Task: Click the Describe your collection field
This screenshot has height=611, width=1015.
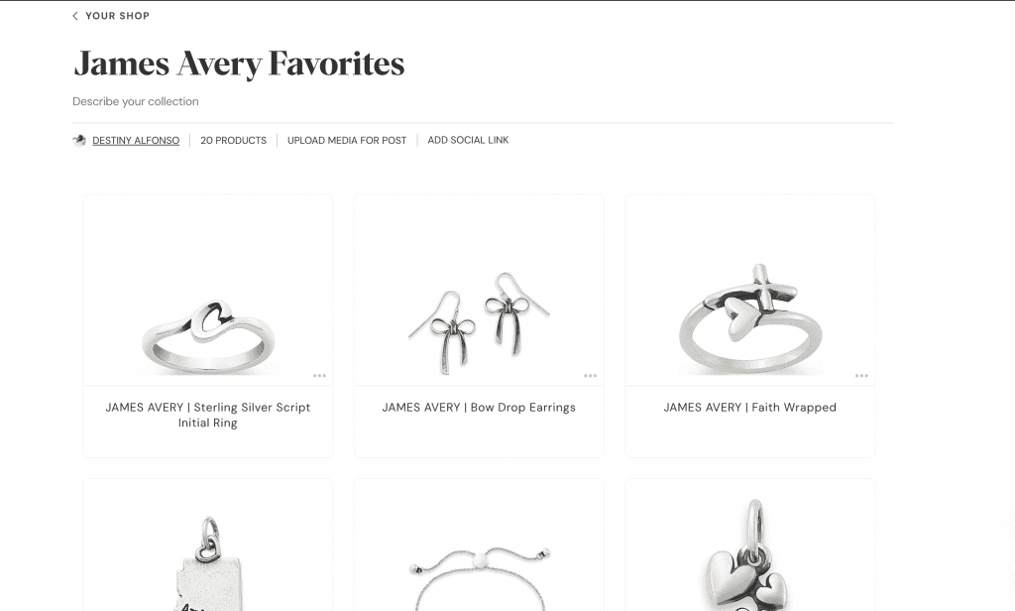Action: click(135, 102)
